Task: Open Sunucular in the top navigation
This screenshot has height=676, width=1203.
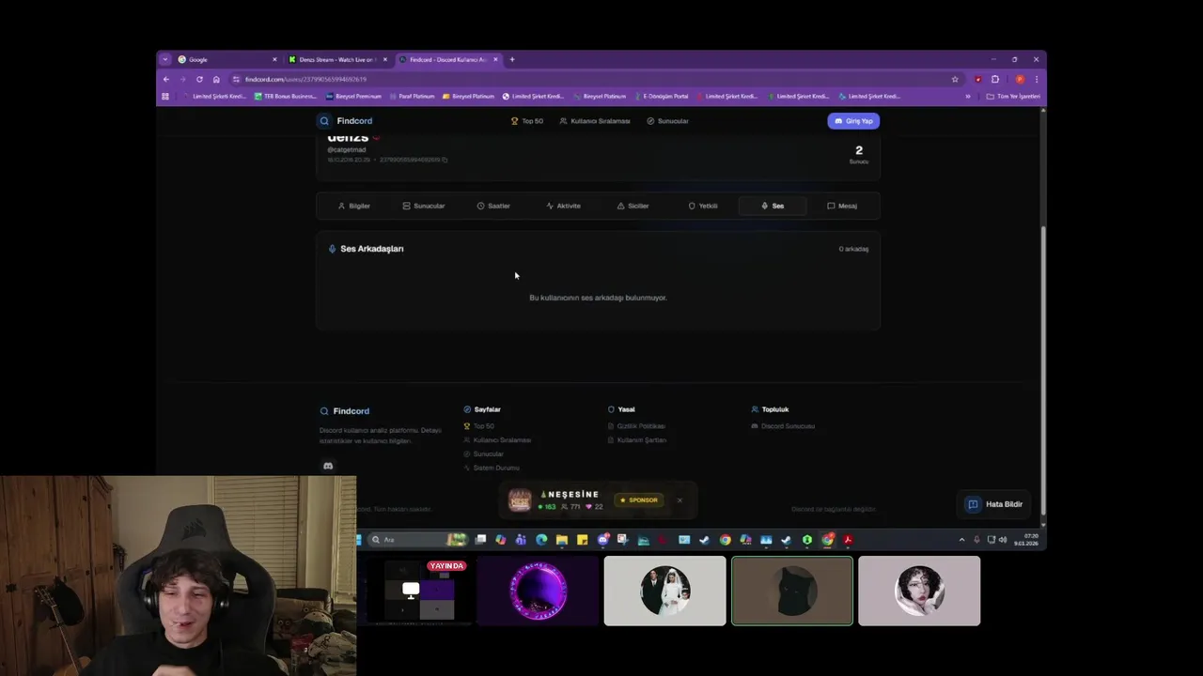Action: click(x=667, y=121)
